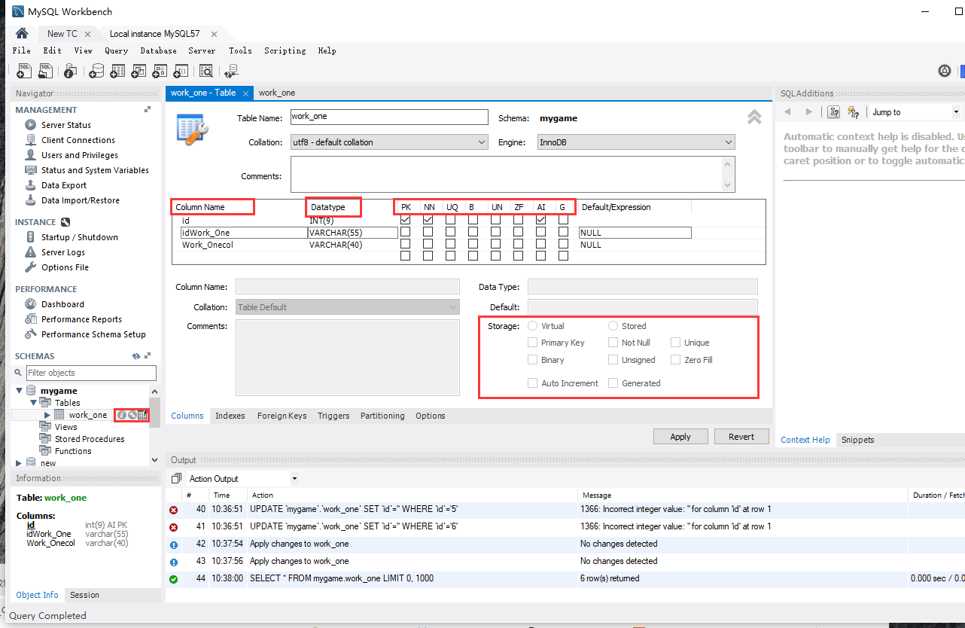Switch to the Foreign Keys tab
The width and height of the screenshot is (965, 628).
[282, 416]
